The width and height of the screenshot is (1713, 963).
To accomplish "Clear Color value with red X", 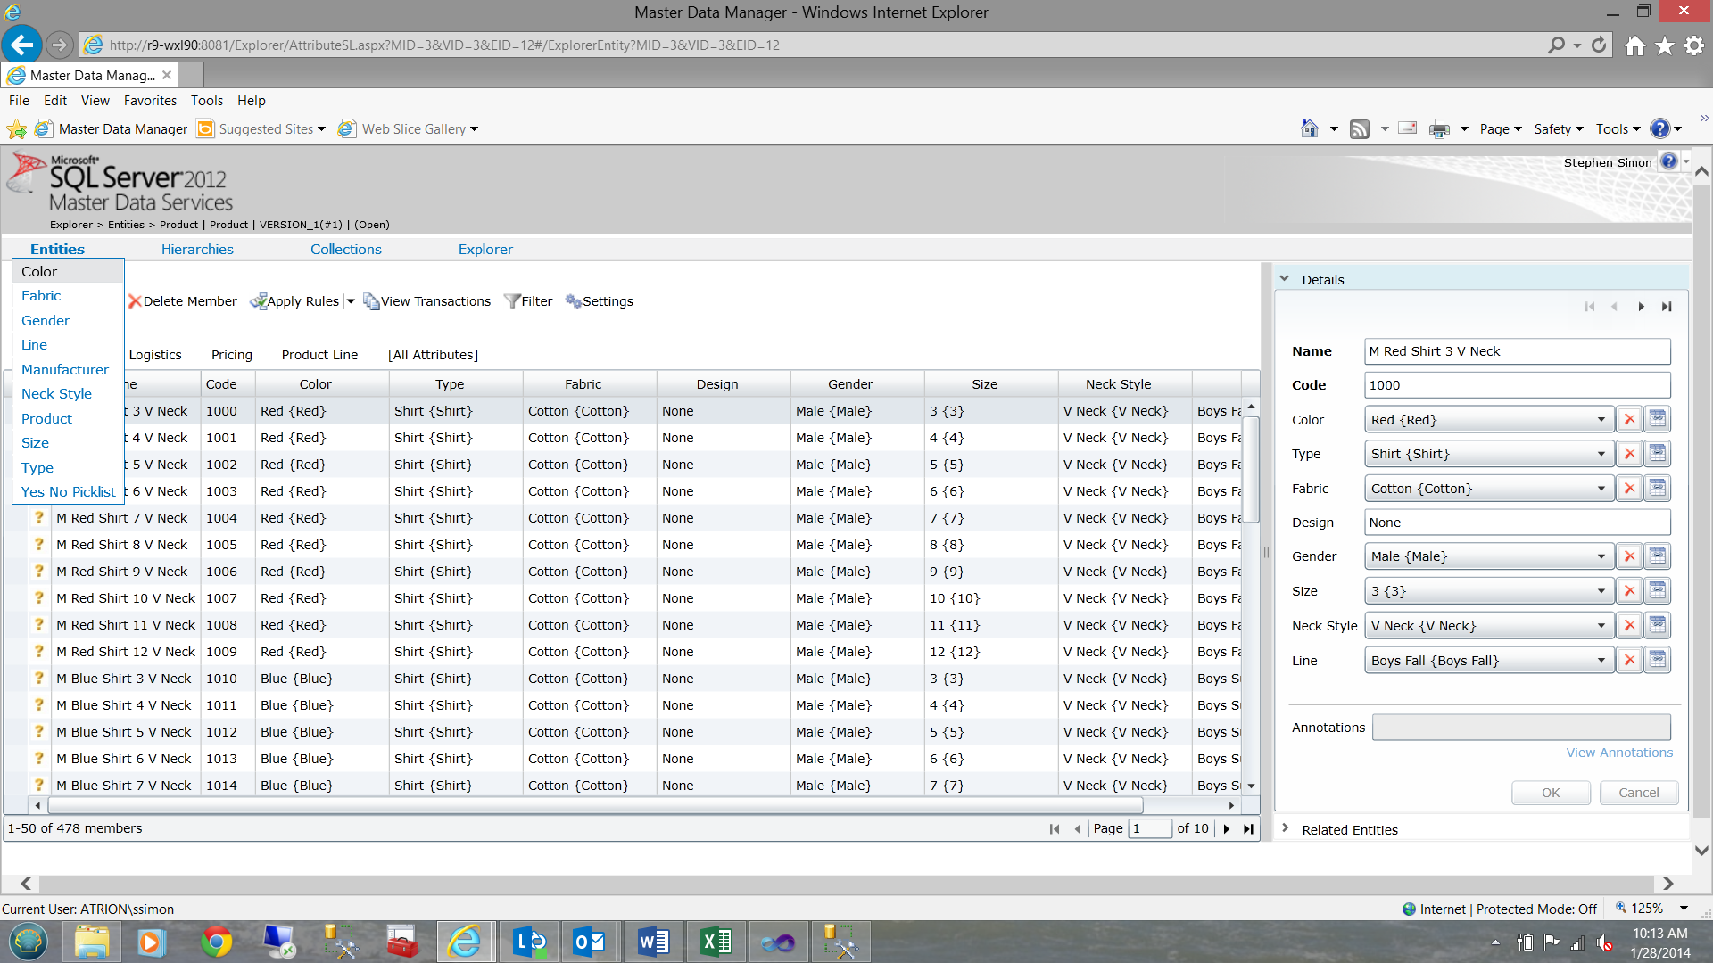I will pyautogui.click(x=1629, y=420).
